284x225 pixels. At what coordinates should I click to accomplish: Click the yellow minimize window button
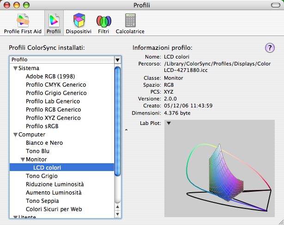pos(17,5)
